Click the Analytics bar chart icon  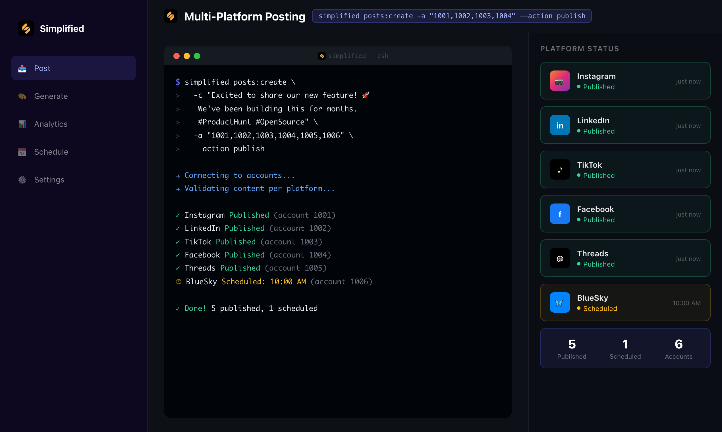(22, 124)
